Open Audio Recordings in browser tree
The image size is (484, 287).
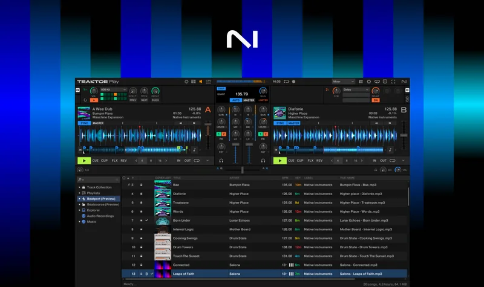[100, 216]
